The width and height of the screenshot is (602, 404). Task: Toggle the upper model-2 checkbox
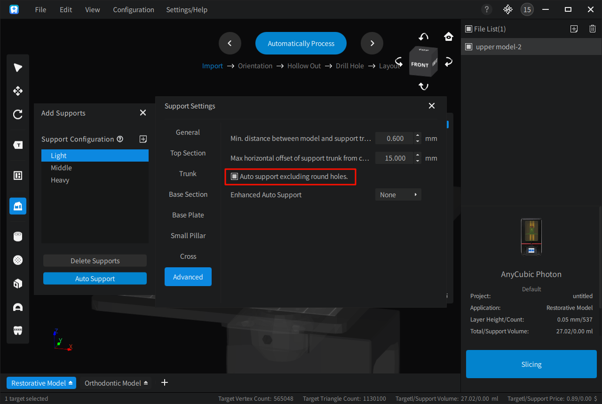[468, 47]
